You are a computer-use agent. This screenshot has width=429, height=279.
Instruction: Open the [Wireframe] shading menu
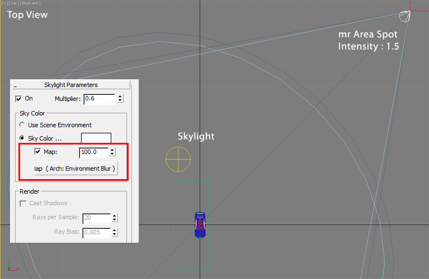click(30, 3)
